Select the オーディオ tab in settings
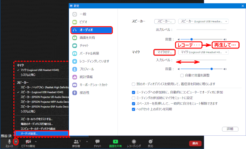 click(x=92, y=30)
